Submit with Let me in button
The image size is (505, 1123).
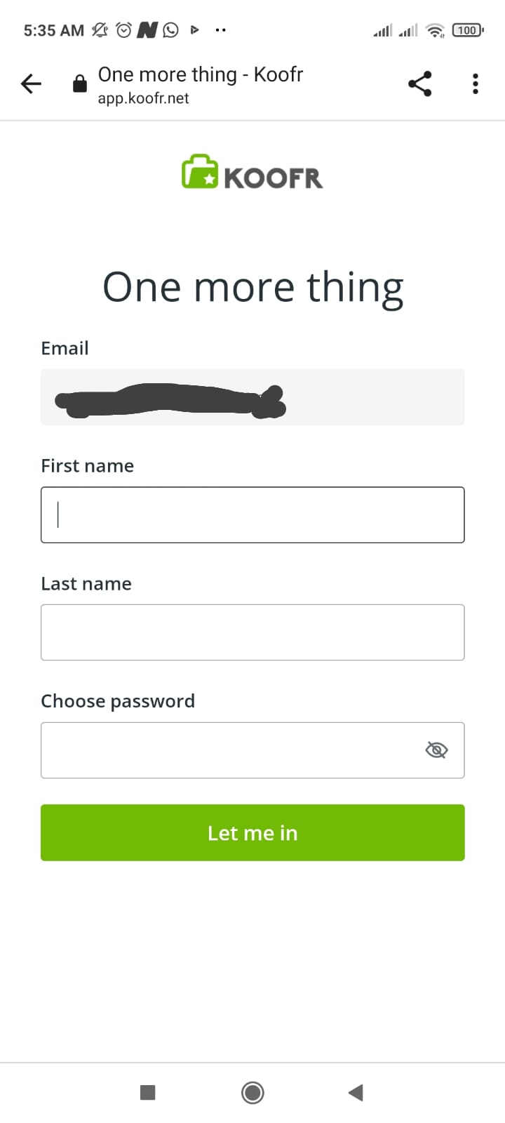pyautogui.click(x=252, y=832)
